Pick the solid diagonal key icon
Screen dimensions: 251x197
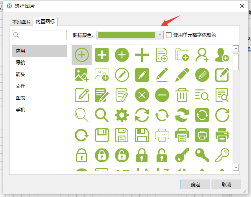[x=182, y=155]
